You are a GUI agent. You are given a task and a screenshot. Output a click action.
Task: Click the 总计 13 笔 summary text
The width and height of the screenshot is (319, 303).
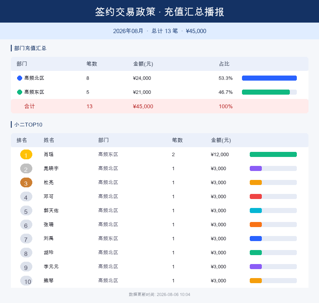tap(165, 31)
